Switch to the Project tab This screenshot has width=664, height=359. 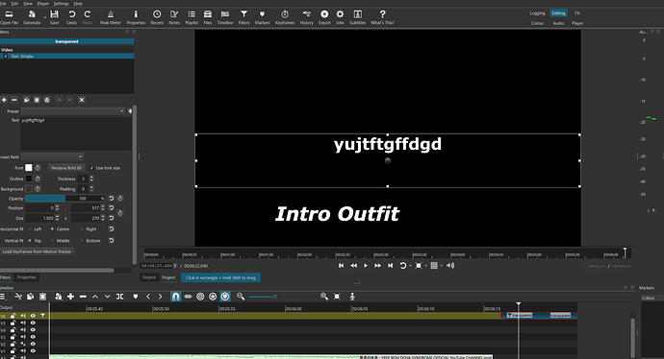(x=168, y=277)
